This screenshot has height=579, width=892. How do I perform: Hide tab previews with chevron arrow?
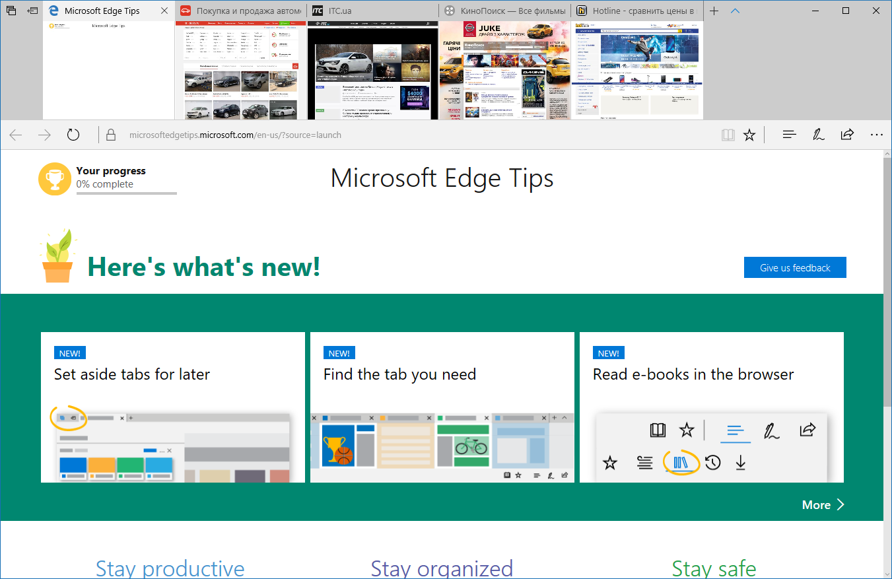coord(736,11)
